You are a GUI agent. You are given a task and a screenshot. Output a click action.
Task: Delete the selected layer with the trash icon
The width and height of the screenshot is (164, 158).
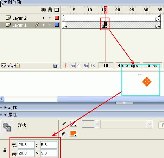[55, 66]
